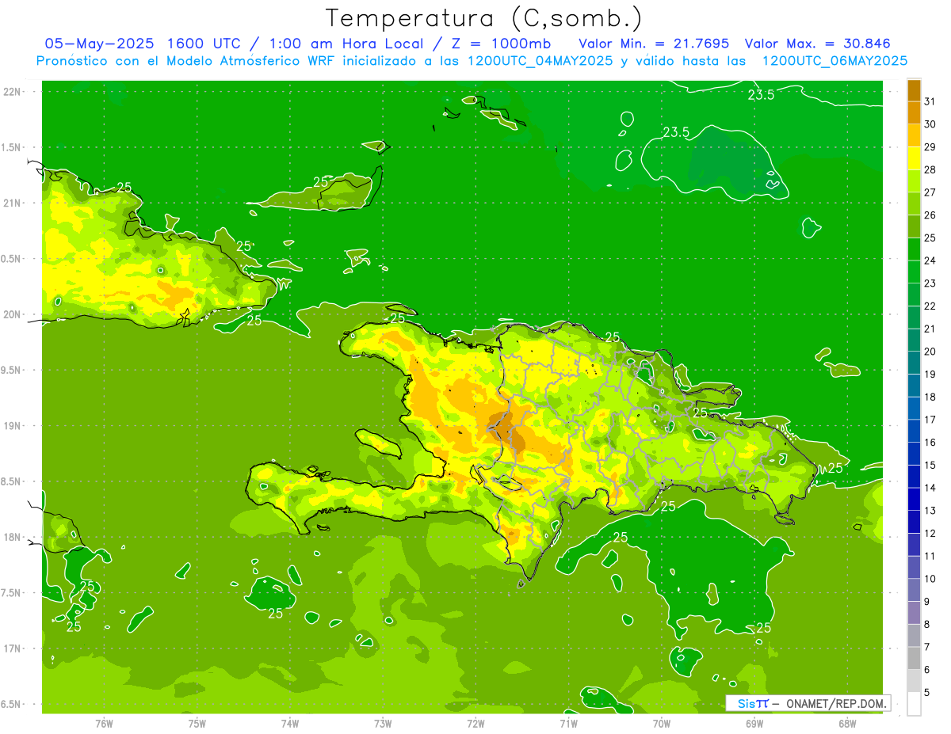Click the 31 label on the color scale

(930, 101)
